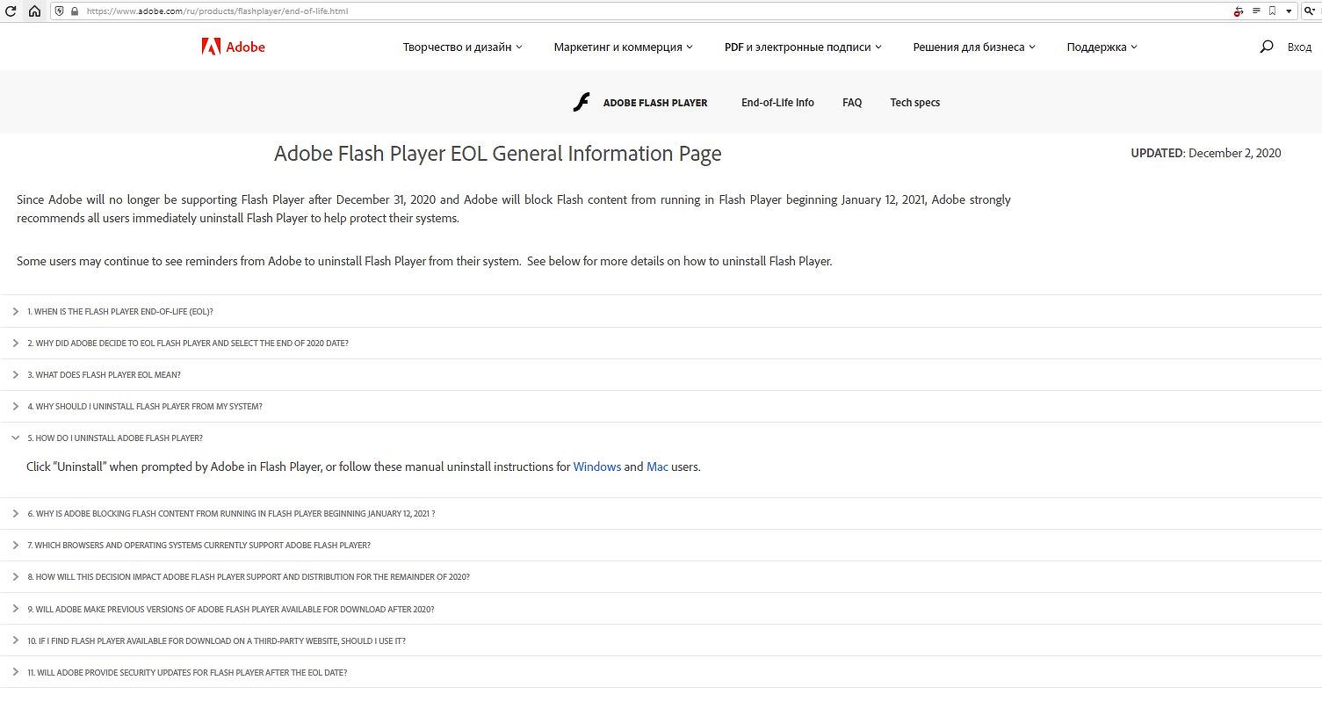Open the shield protection icon in address bar
The height and width of the screenshot is (709, 1322).
(60, 11)
